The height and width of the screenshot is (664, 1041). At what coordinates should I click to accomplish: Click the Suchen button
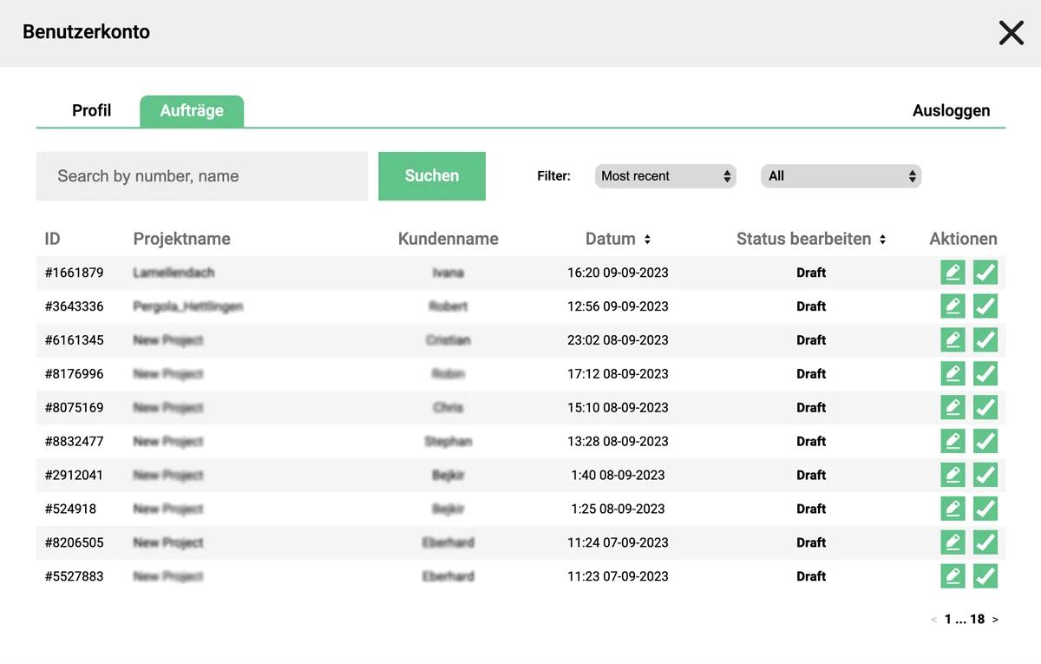(432, 176)
